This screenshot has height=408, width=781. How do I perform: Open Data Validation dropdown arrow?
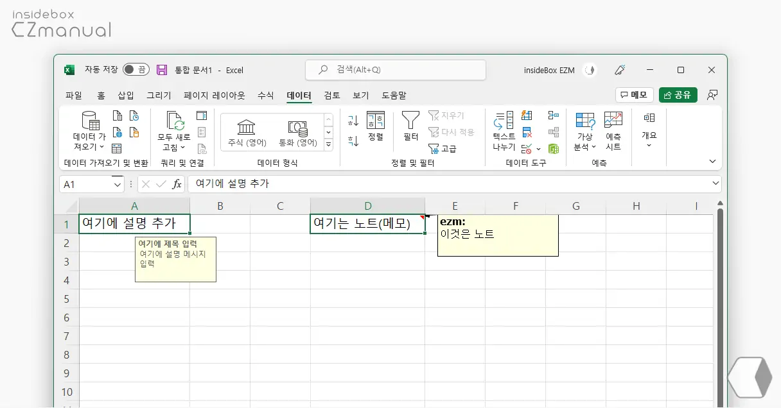(538, 148)
